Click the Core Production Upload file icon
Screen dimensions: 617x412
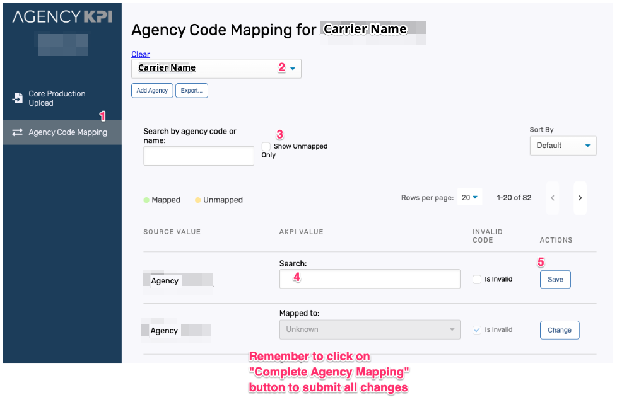click(x=17, y=98)
